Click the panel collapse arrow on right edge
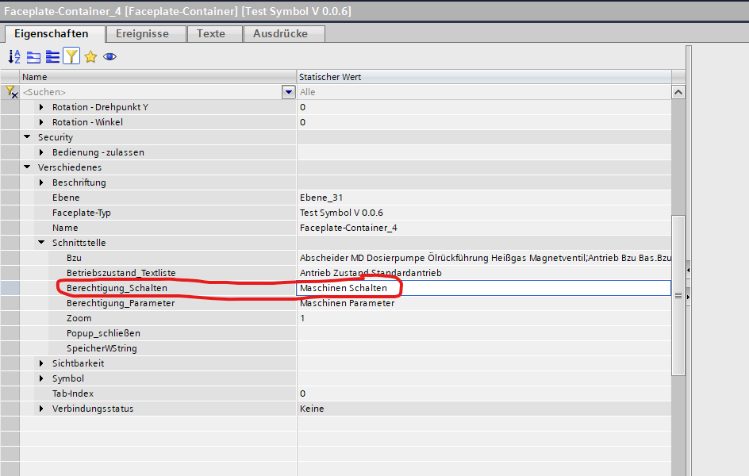 pos(689,271)
